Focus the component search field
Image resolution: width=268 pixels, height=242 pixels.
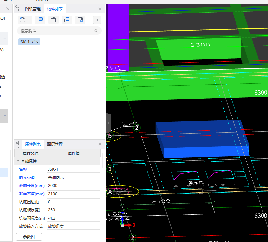pos(59,31)
